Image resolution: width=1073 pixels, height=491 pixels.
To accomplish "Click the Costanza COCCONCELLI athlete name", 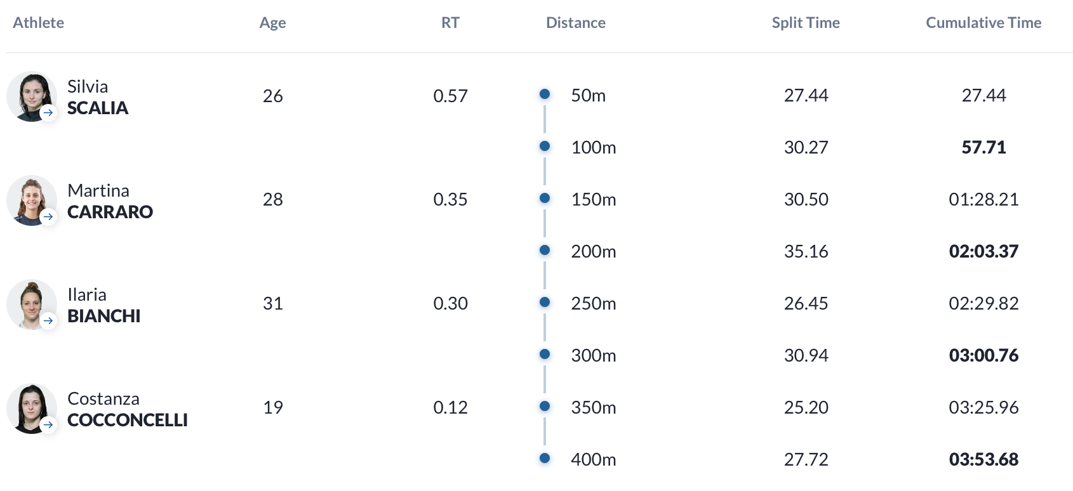I will coord(128,409).
